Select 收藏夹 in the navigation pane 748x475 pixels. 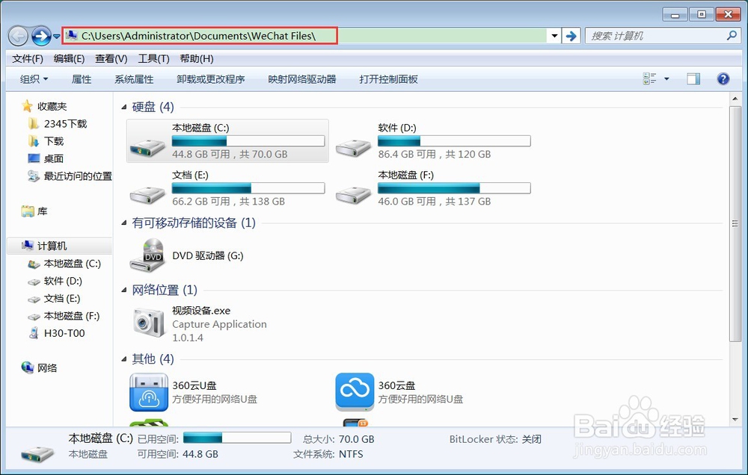click(x=52, y=106)
